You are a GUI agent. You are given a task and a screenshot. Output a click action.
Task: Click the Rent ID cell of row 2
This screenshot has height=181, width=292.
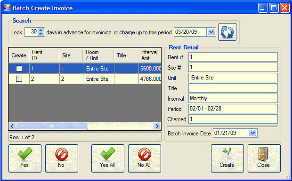(45, 79)
